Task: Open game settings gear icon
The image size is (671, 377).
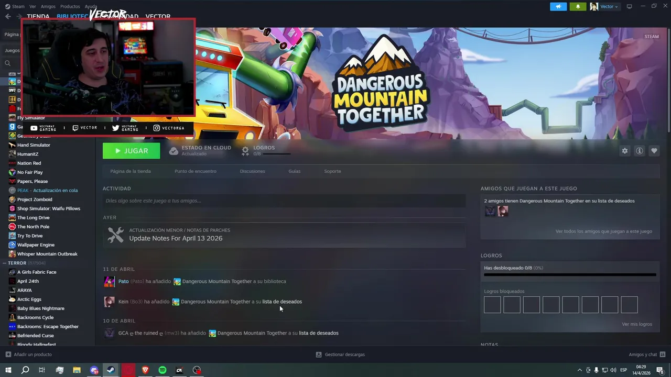Action: pos(624,151)
